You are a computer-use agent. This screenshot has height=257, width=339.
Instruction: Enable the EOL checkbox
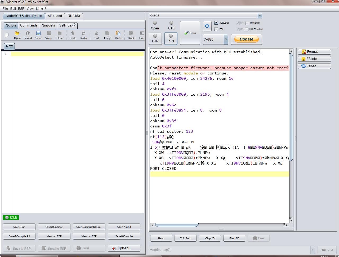coord(216,29)
